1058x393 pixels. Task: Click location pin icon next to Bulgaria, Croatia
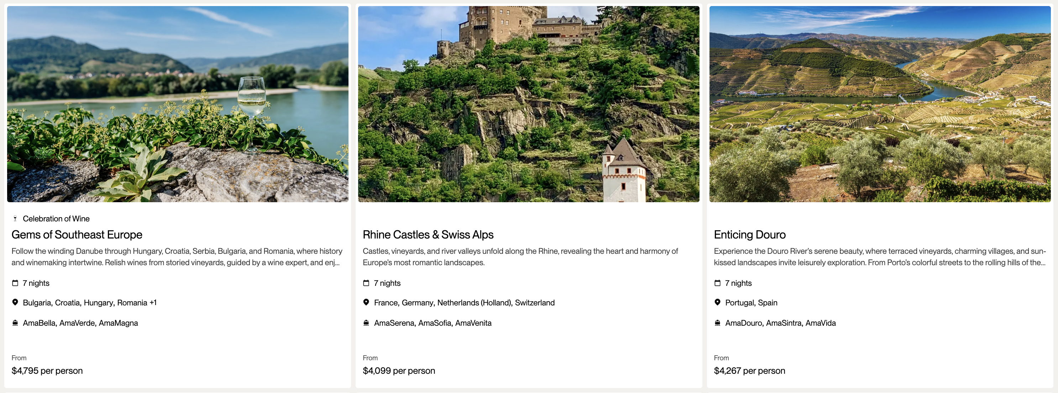[15, 302]
